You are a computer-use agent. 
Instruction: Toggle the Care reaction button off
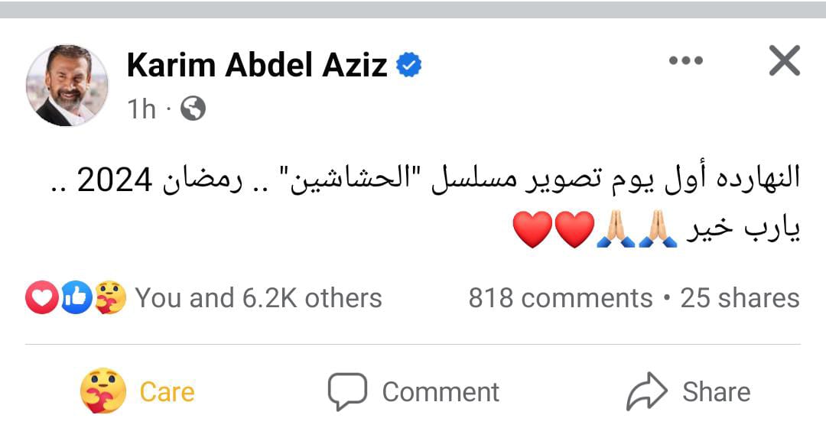click(x=138, y=392)
